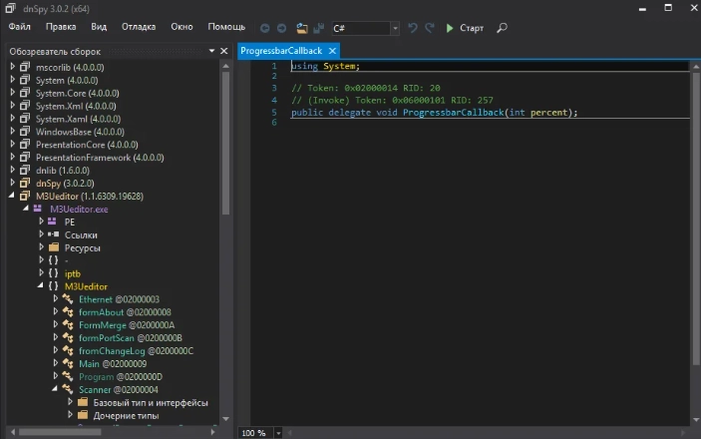The image size is (701, 439).
Task: Click the Save all toolbar icon
Action: coord(318,28)
